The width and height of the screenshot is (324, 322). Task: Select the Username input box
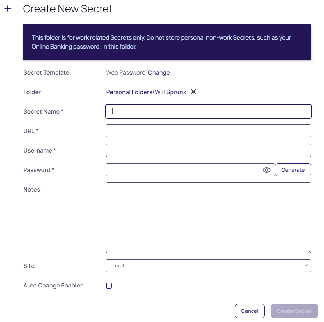[208, 150]
